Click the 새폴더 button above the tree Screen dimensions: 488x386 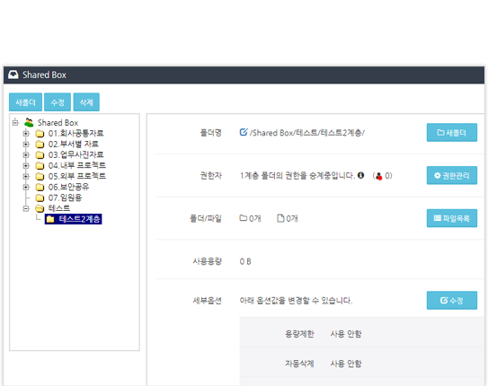(25, 102)
